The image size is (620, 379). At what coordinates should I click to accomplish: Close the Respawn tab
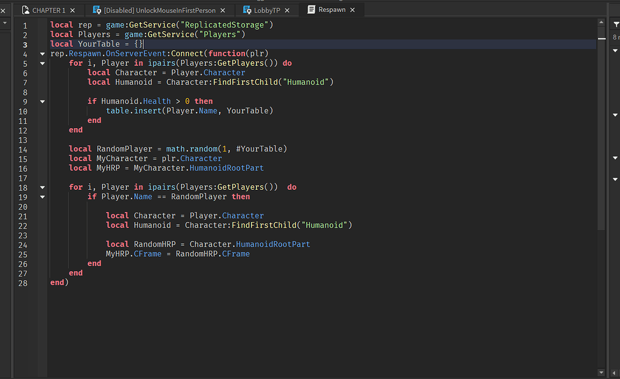click(x=352, y=10)
